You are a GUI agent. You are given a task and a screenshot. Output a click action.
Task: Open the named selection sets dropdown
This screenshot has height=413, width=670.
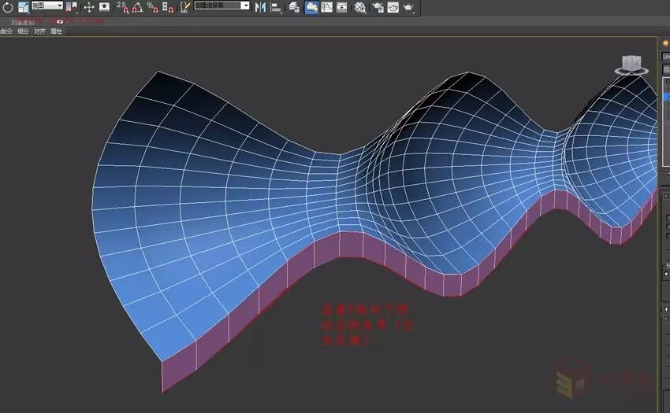221,6
